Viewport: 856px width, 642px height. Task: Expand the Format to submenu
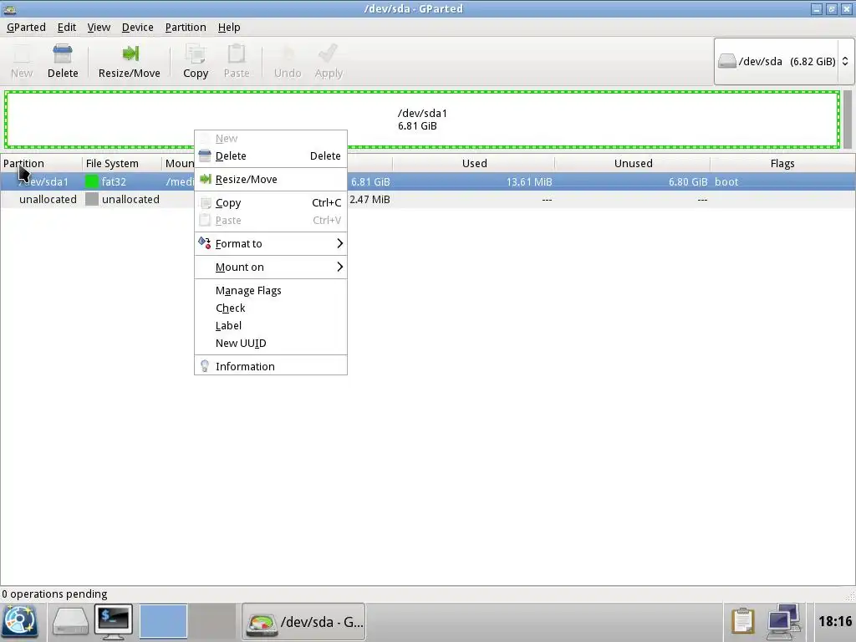tap(271, 244)
